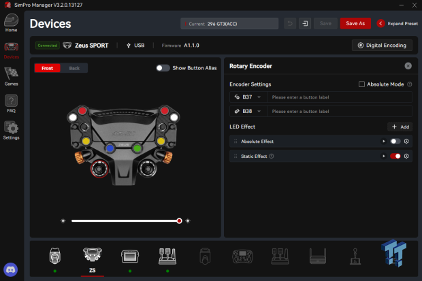
Task: Toggle Show Button Alias switch
Action: pyautogui.click(x=163, y=68)
